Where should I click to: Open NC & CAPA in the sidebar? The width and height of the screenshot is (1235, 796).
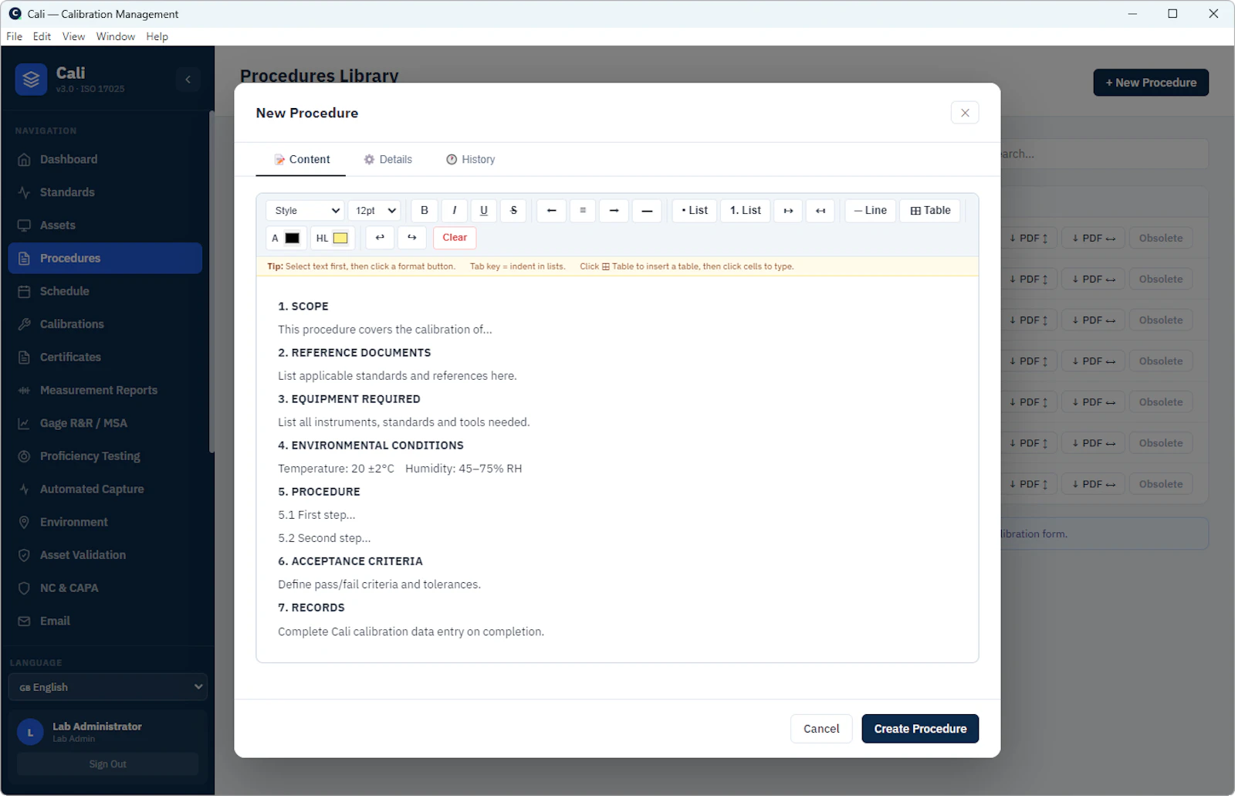(x=105, y=588)
